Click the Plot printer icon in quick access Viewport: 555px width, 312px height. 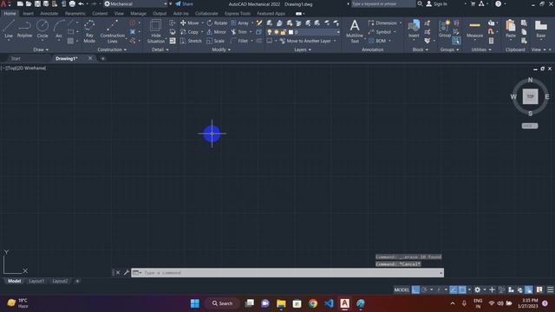[x=72, y=3]
